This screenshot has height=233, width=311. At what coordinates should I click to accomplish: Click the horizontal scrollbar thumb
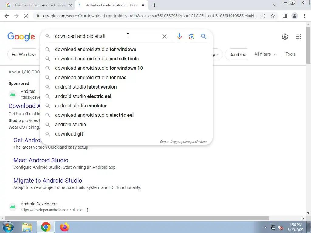click(137, 218)
